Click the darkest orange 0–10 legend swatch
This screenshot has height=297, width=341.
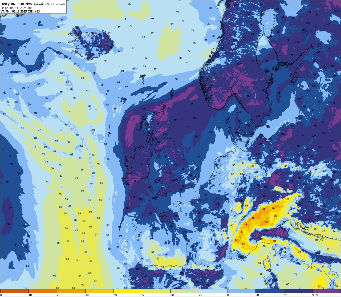[14, 291]
